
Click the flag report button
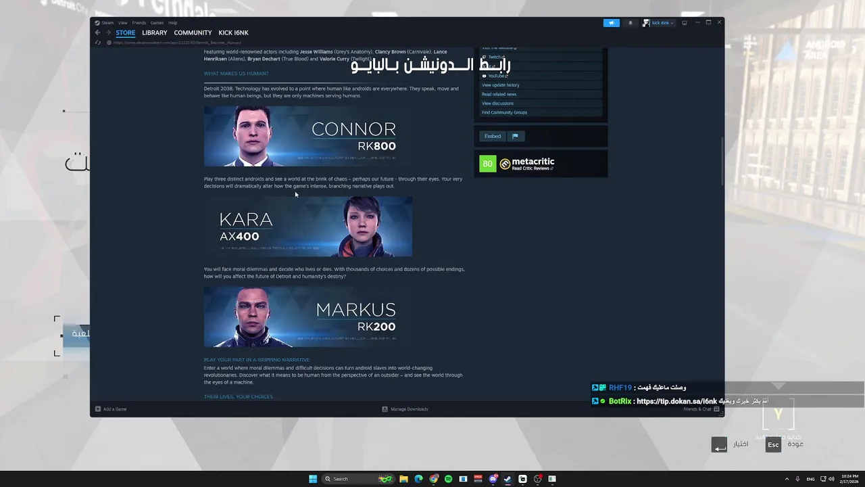tap(515, 136)
